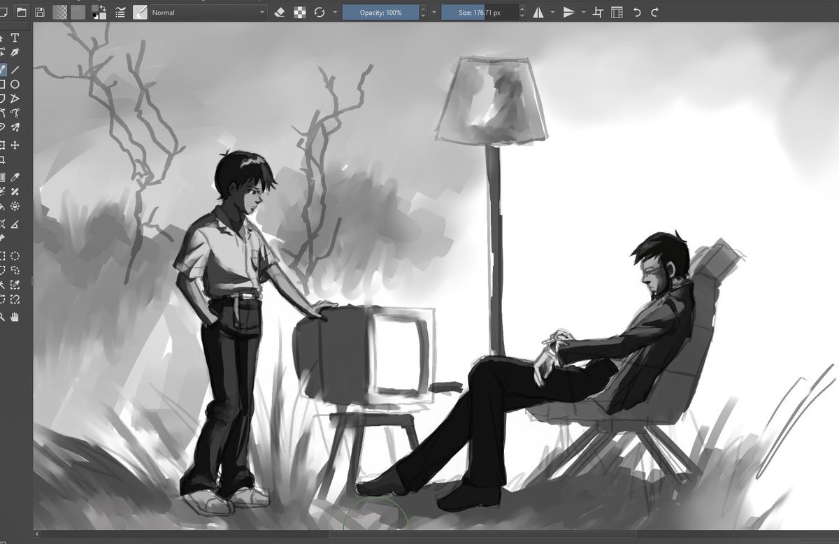Adjust the Opacity slider

click(382, 12)
